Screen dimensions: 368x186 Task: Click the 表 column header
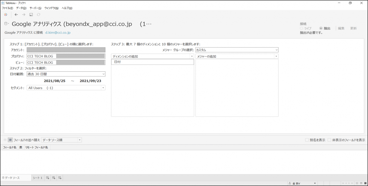(20, 147)
